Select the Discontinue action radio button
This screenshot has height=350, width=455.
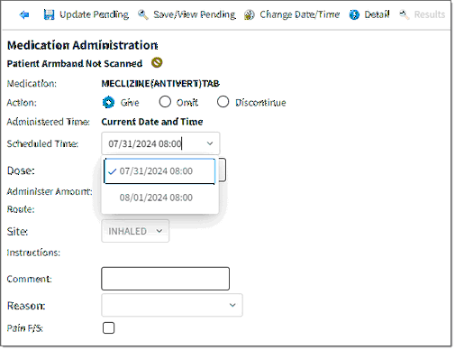(x=223, y=102)
